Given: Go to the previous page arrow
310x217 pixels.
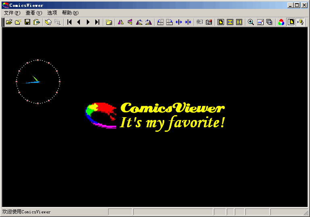Looking at the screenshot, I should coord(79,22).
